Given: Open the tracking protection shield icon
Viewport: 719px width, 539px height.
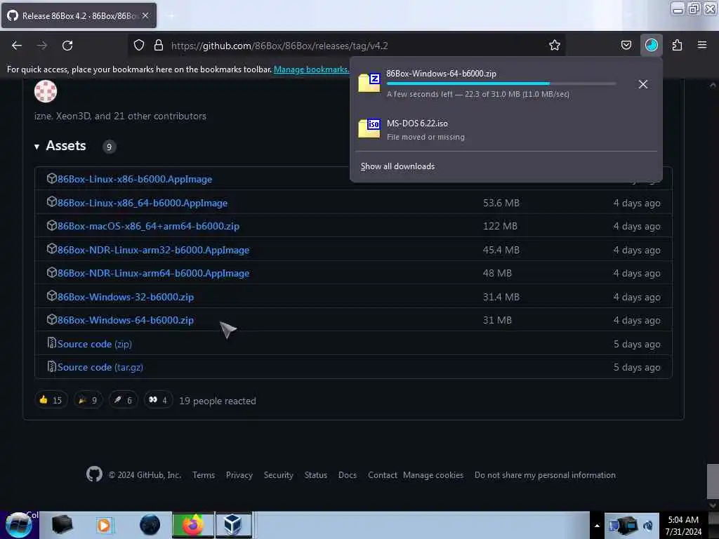Looking at the screenshot, I should tap(139, 46).
